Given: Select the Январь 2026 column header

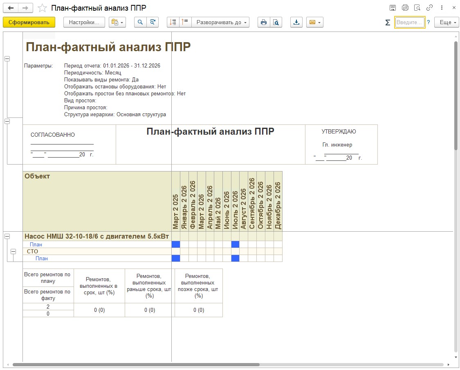Looking at the screenshot, I should 184,201.
